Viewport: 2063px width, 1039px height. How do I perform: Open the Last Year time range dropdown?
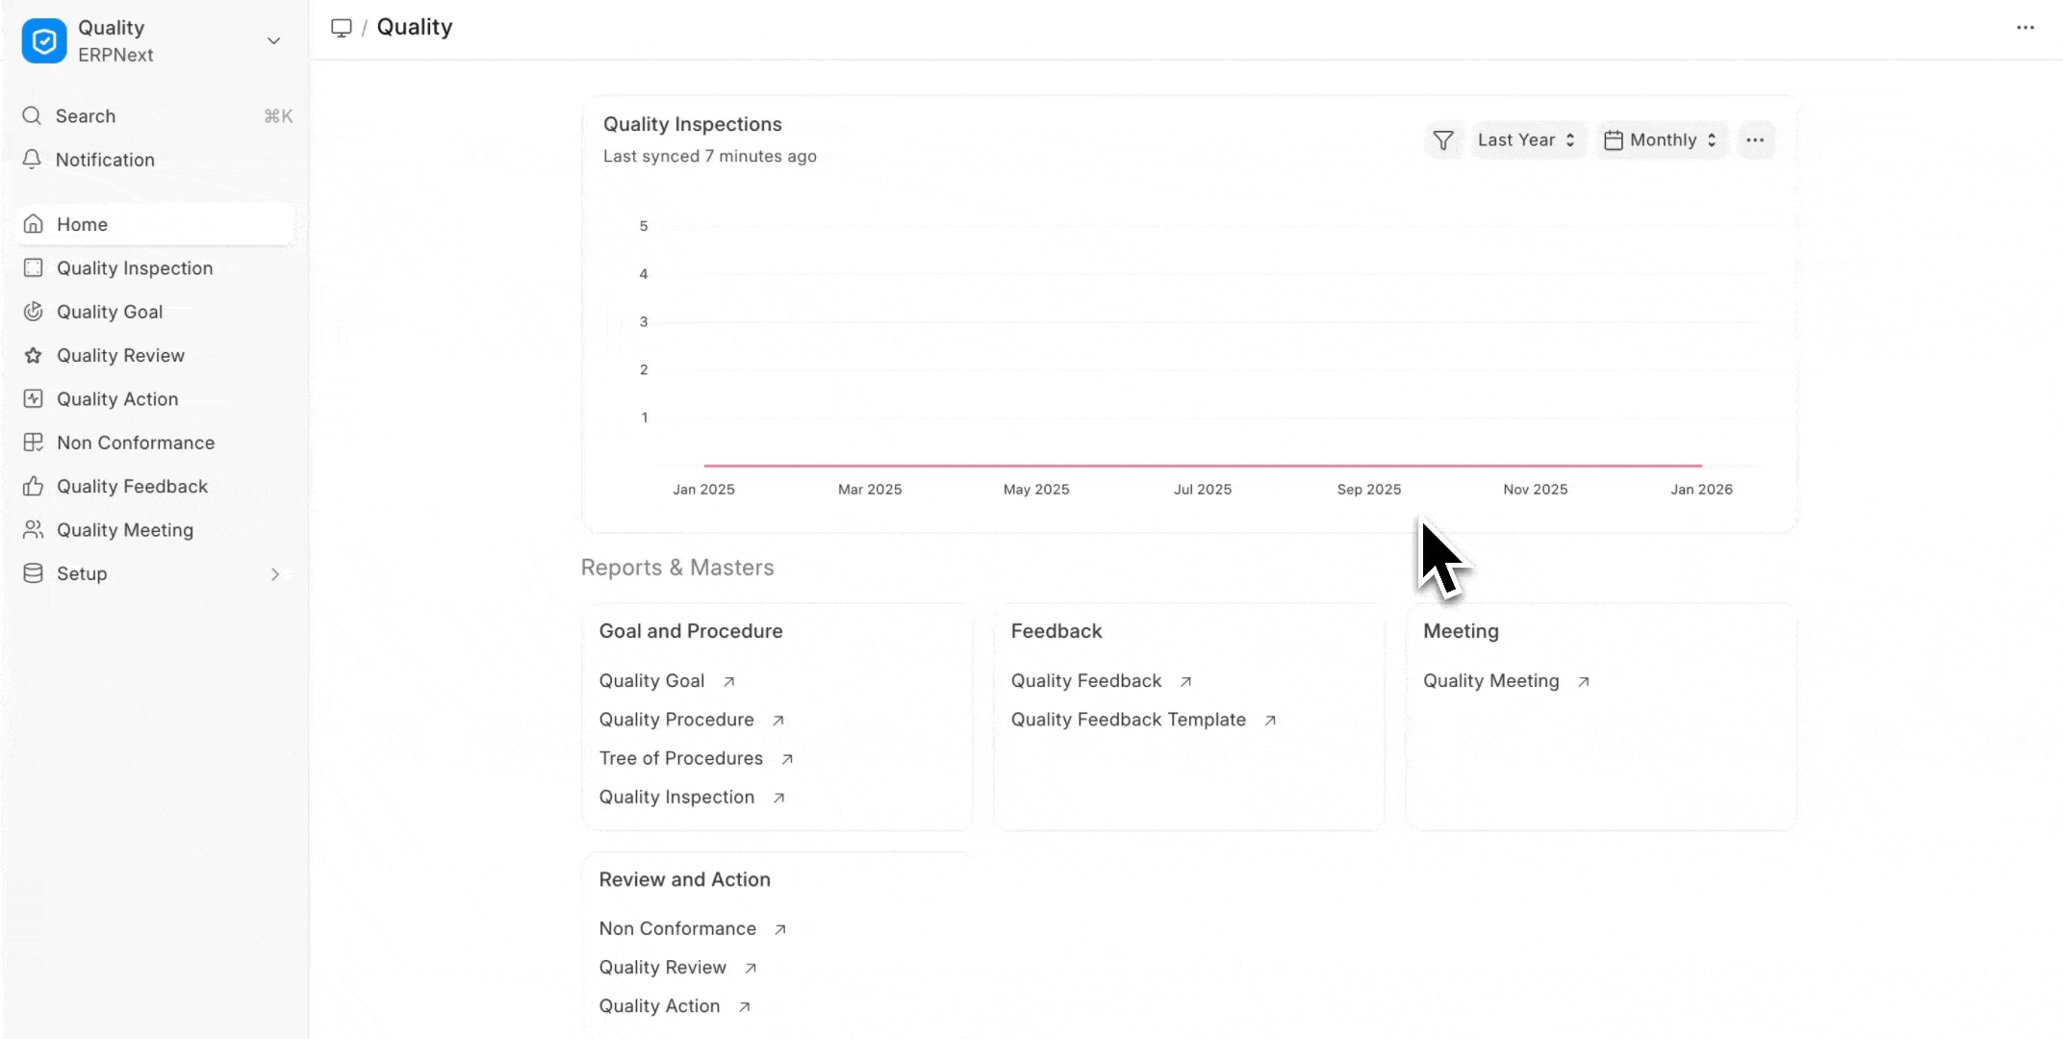point(1525,140)
